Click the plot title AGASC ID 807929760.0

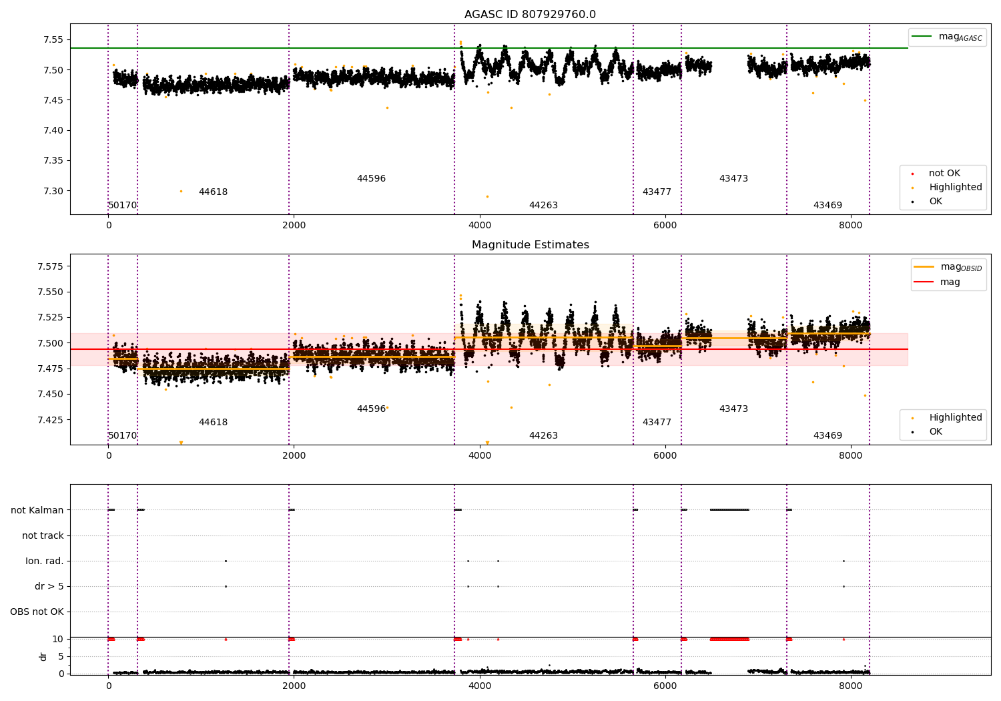(x=530, y=15)
